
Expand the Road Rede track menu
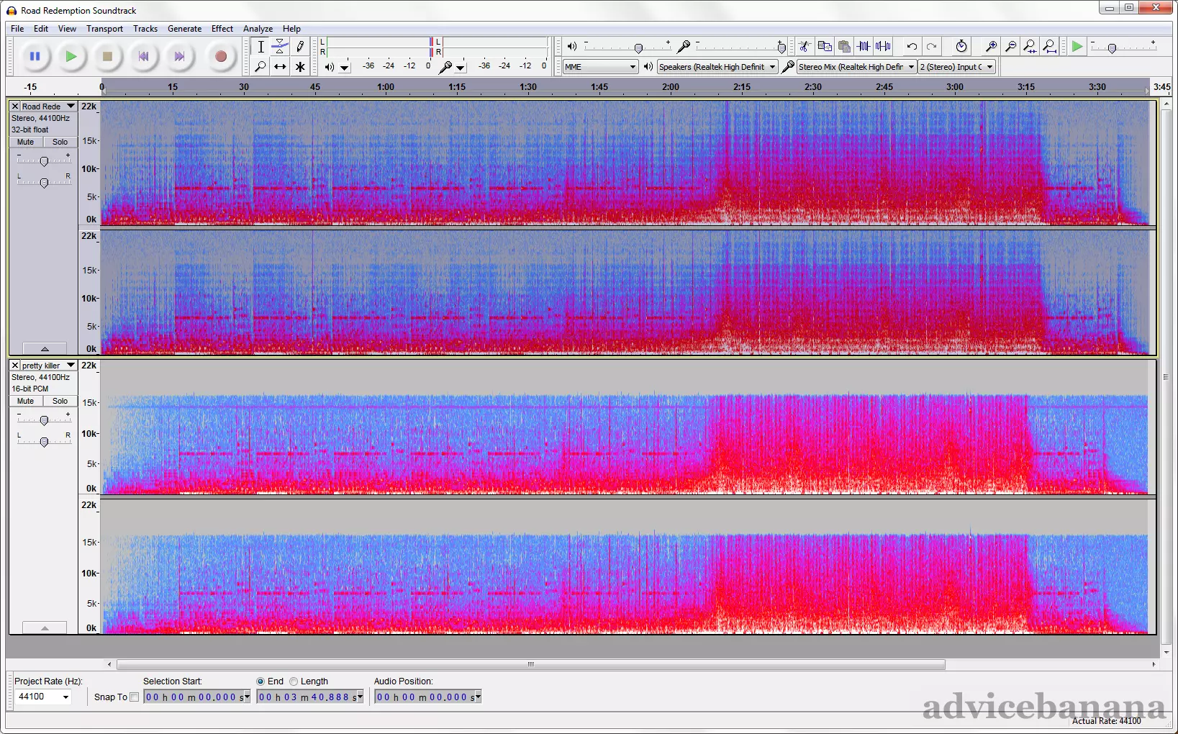pyautogui.click(x=71, y=107)
